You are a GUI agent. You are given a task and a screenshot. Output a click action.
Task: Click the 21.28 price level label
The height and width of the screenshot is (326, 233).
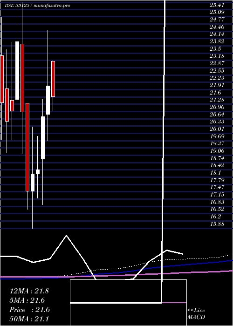coord(217,100)
